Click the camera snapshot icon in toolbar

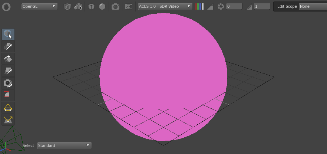(x=116, y=6)
